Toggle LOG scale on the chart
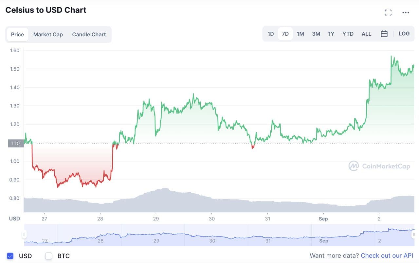The image size is (419, 263). point(404,34)
